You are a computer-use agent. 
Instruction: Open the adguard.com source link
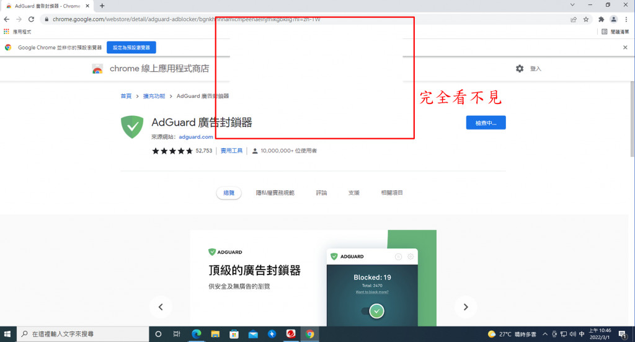pos(196,137)
